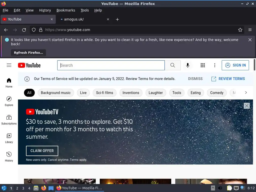Open the taskbar start menu icon
Image resolution: width=256 pixels, height=192 pixels.
(x=4, y=188)
